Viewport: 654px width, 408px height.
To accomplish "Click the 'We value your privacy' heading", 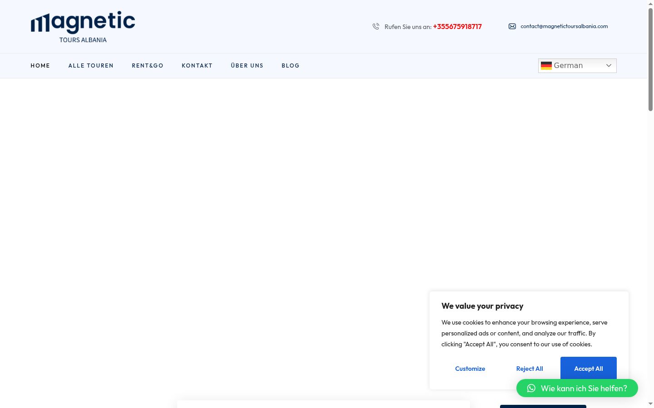I will tap(482, 306).
